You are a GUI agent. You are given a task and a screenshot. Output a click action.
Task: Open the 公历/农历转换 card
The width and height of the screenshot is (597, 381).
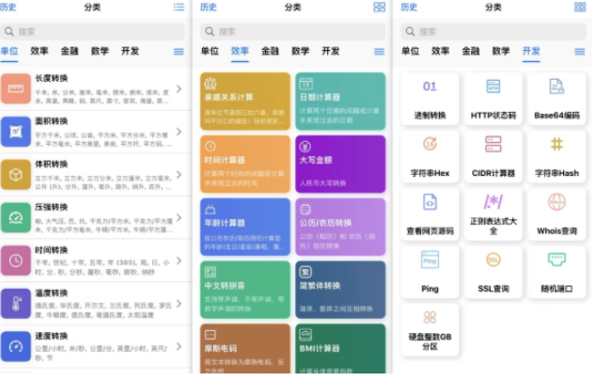point(340,227)
